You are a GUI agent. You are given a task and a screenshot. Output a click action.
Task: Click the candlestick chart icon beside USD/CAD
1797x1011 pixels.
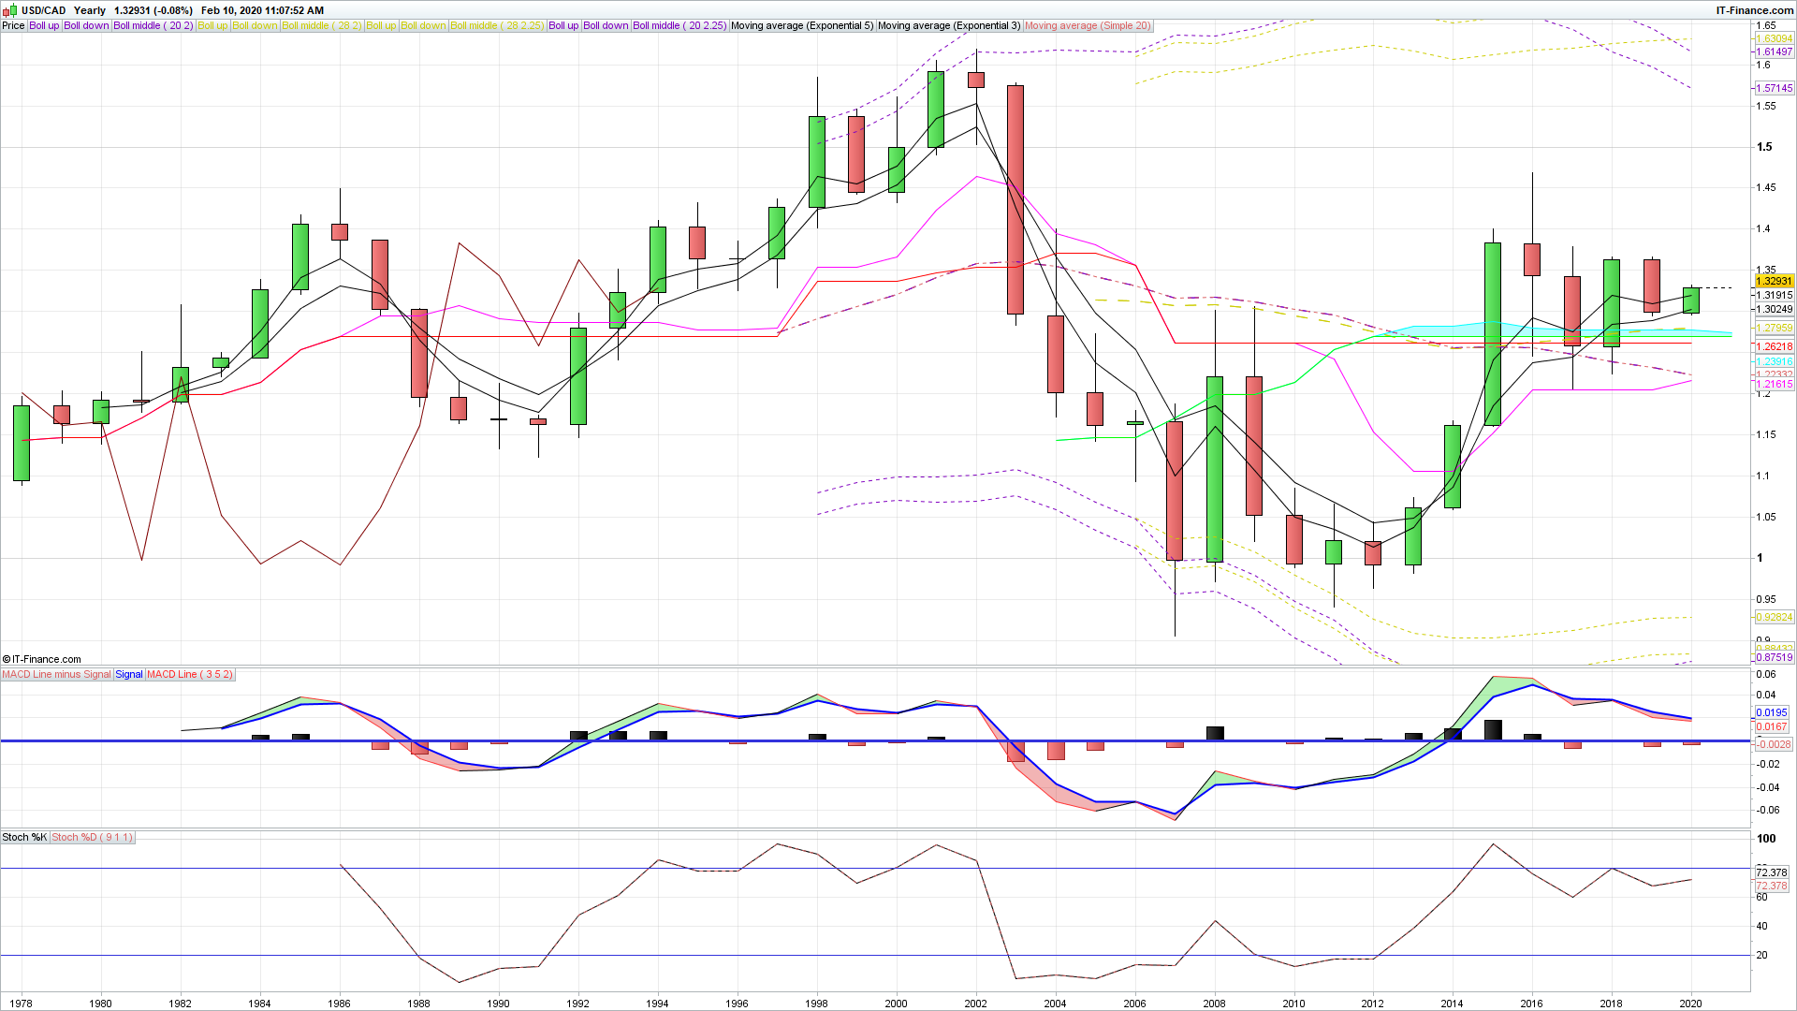pyautogui.click(x=9, y=10)
